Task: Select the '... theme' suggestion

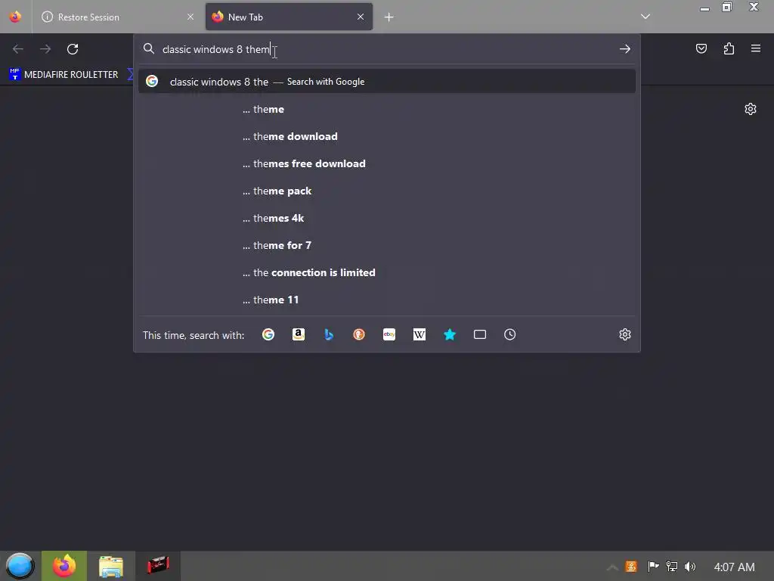Action: coord(387,109)
